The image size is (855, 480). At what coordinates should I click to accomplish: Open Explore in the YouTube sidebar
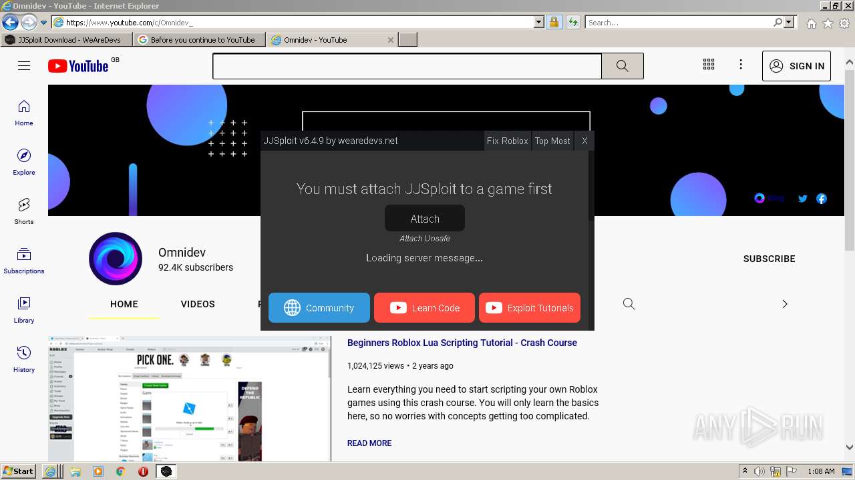tap(24, 163)
